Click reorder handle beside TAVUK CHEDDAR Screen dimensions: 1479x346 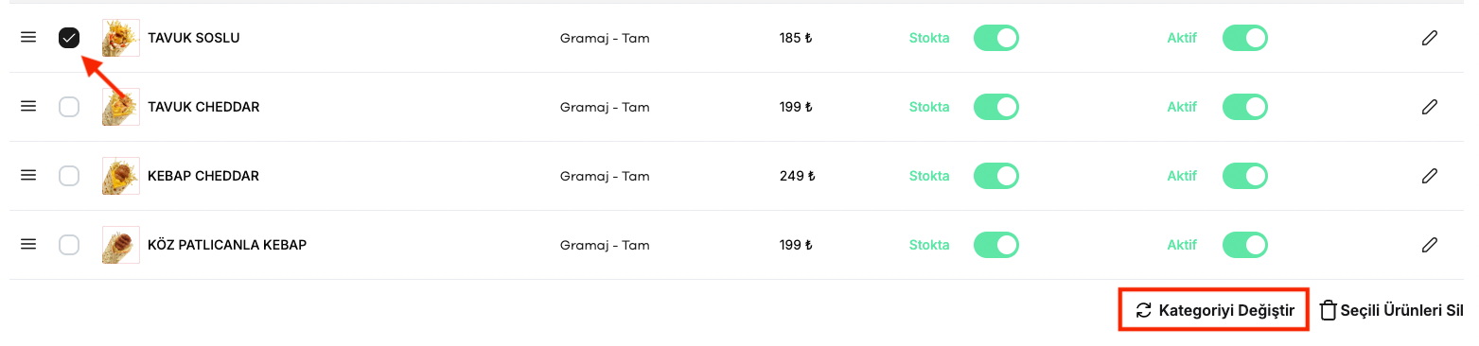pyautogui.click(x=28, y=107)
